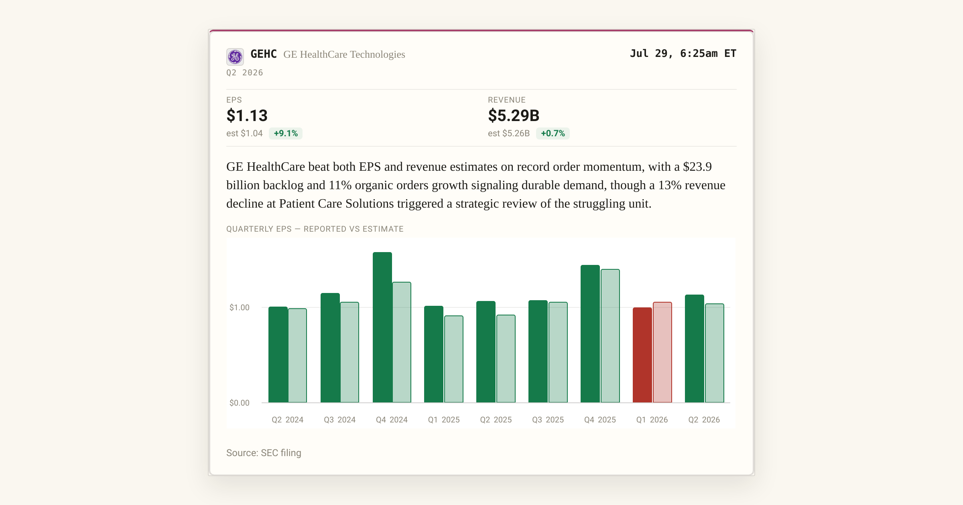Click the Q4 2024 x-axis label
Viewport: 963px width, 505px height.
tap(392, 420)
